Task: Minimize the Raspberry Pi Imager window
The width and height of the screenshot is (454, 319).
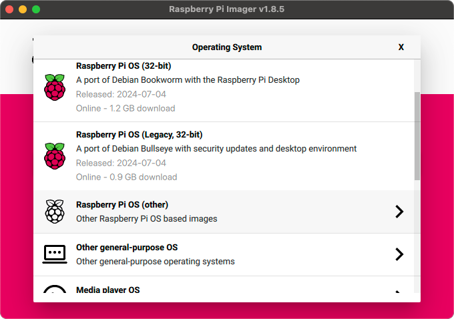Action: coord(23,10)
